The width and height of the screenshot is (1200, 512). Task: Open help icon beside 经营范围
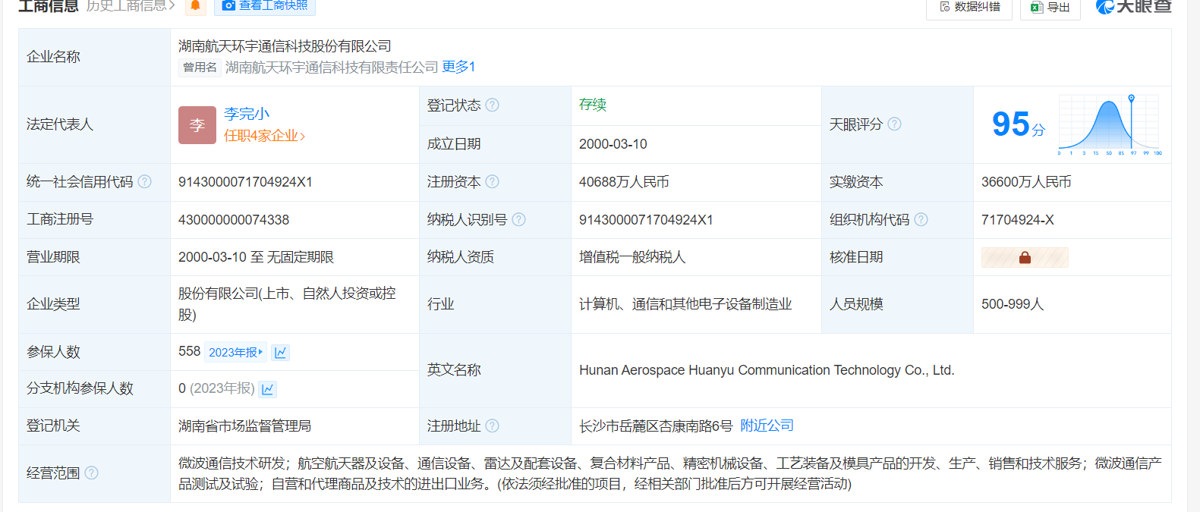click(x=92, y=473)
